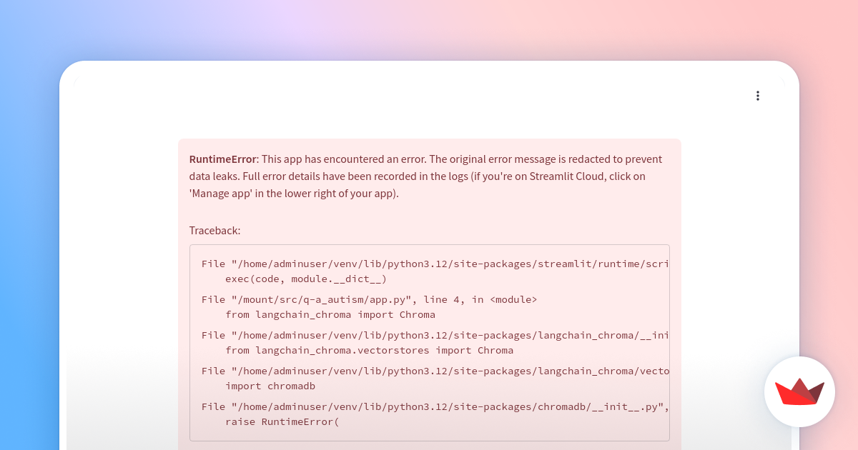Click the "Traceback:" heading
Screen dimensions: 858x450
tap(214, 231)
